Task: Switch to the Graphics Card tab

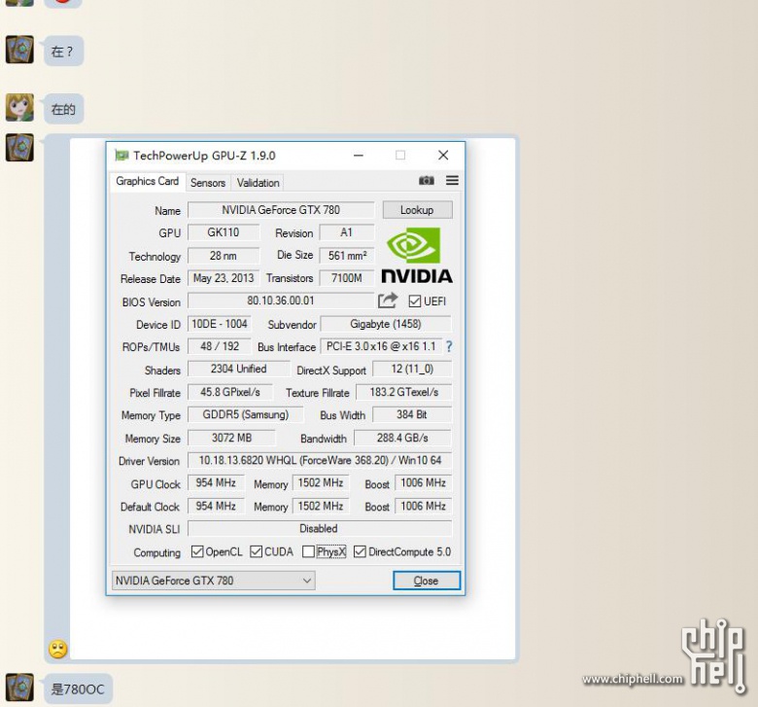Action: click(x=147, y=182)
